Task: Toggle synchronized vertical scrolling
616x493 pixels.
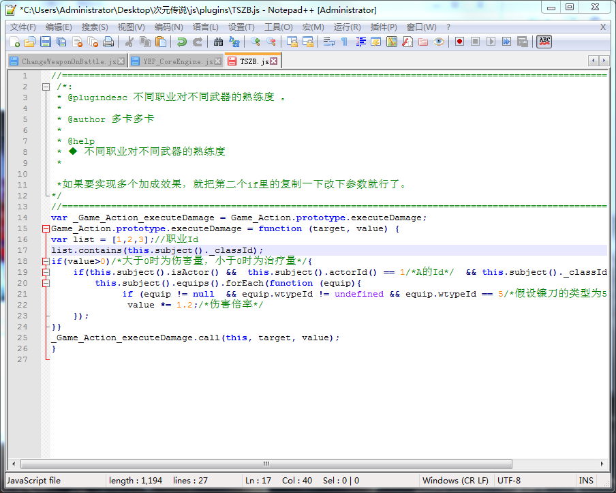Action: click(292, 42)
